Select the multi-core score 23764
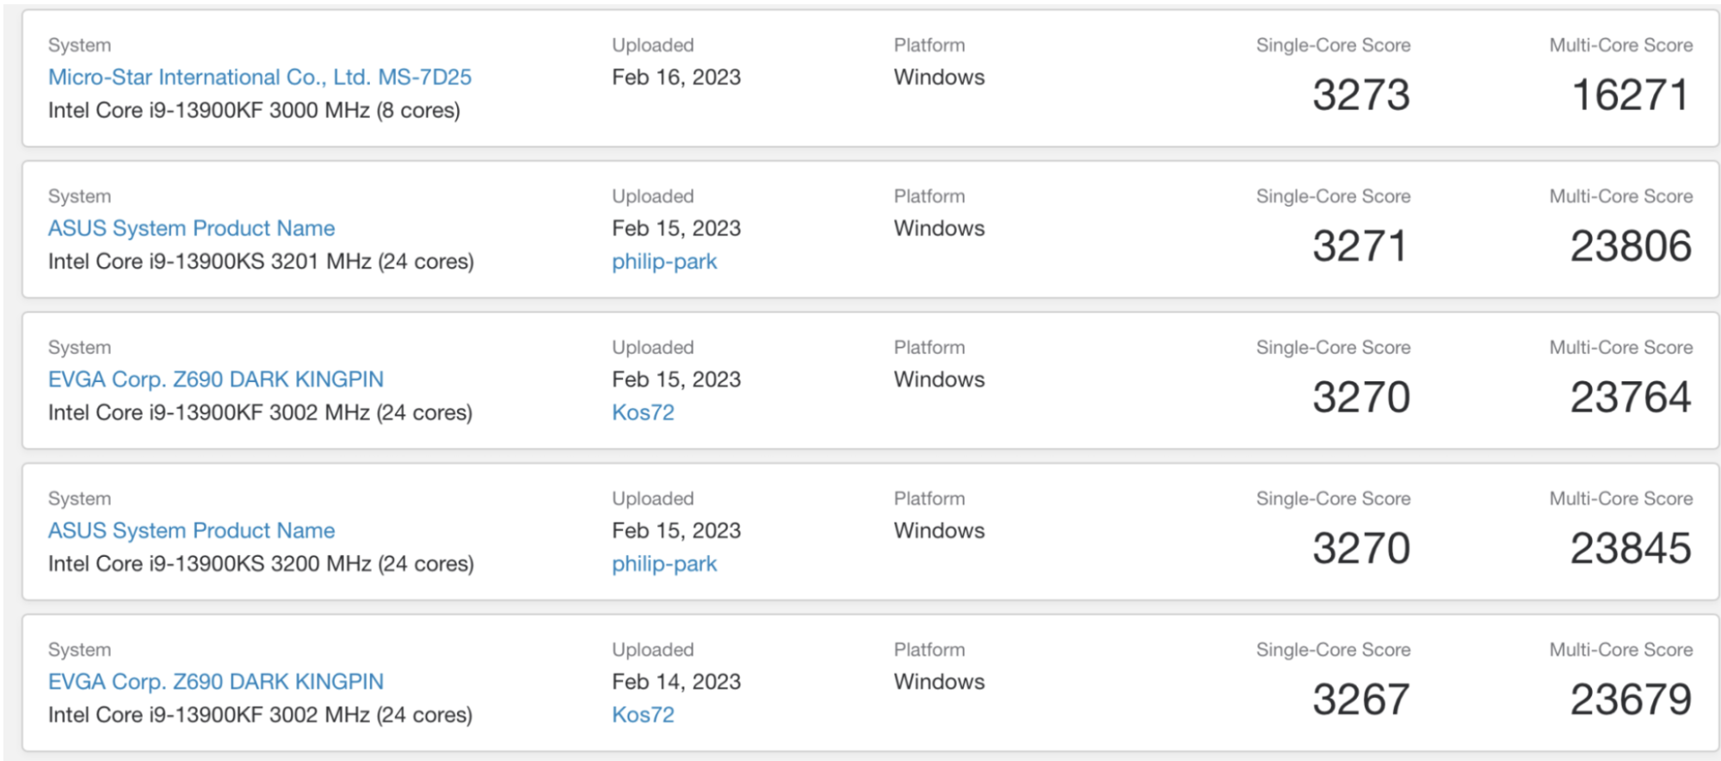This screenshot has width=1721, height=761. click(x=1630, y=397)
